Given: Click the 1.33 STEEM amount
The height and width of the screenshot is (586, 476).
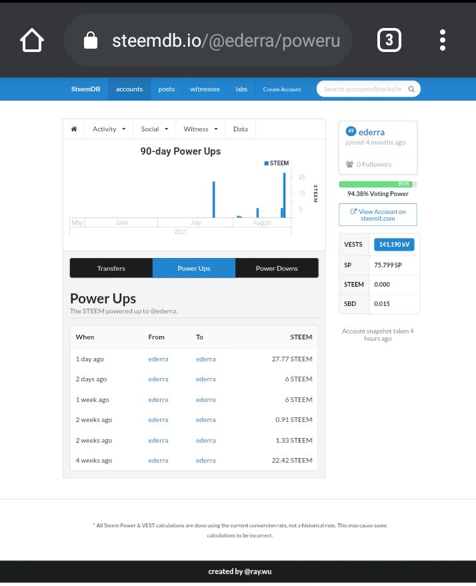Looking at the screenshot, I should [x=294, y=440].
